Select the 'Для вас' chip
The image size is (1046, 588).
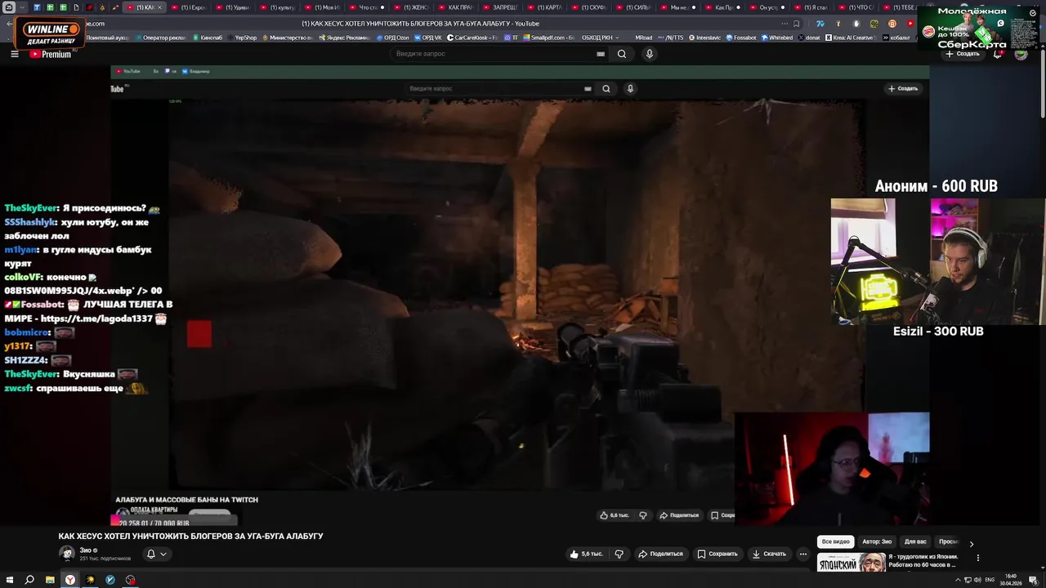pyautogui.click(x=915, y=541)
